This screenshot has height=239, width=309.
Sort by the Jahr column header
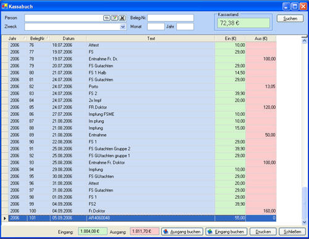[17, 38]
